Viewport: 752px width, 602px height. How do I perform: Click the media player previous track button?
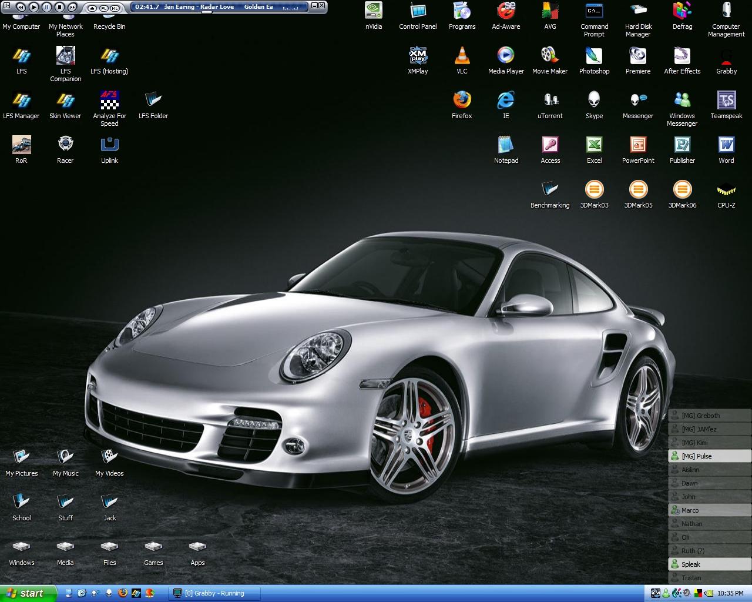[21, 7]
